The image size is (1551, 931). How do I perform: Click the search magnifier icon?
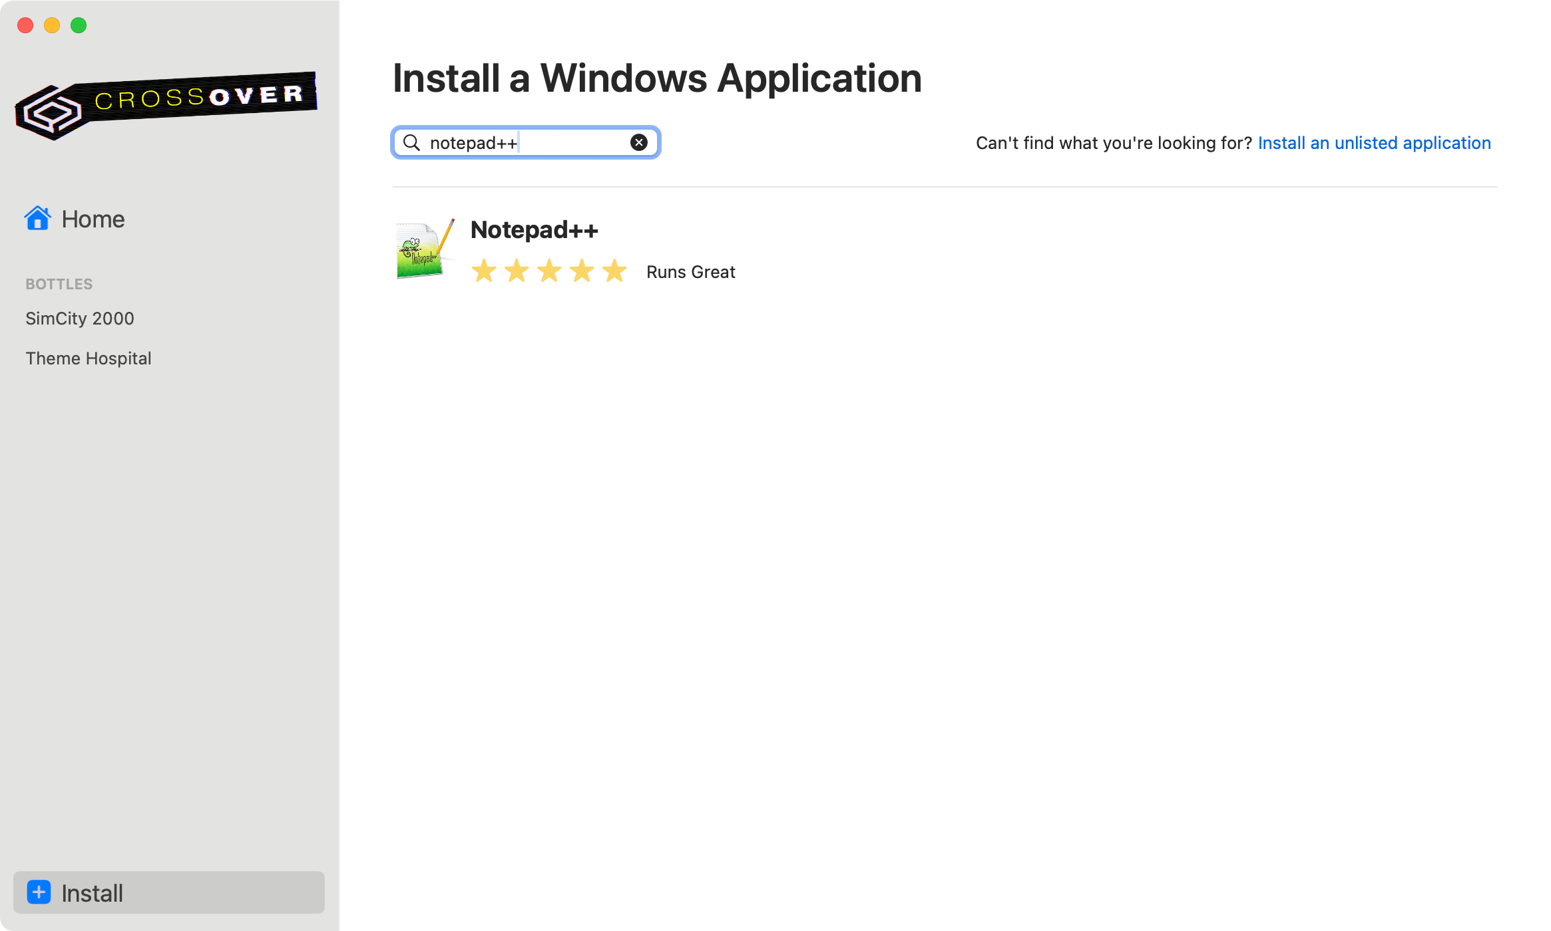(413, 142)
